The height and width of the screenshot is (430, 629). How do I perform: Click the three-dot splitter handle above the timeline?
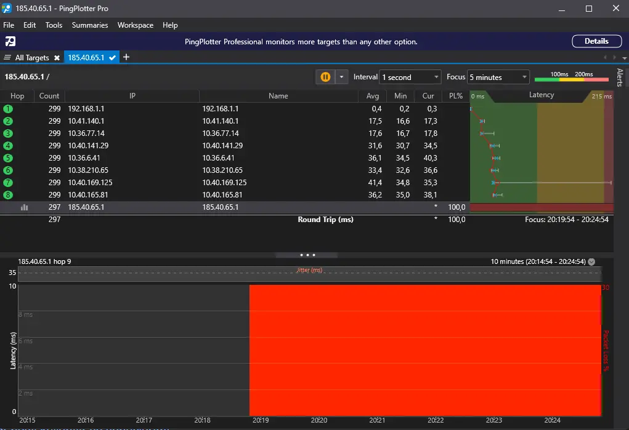307,255
